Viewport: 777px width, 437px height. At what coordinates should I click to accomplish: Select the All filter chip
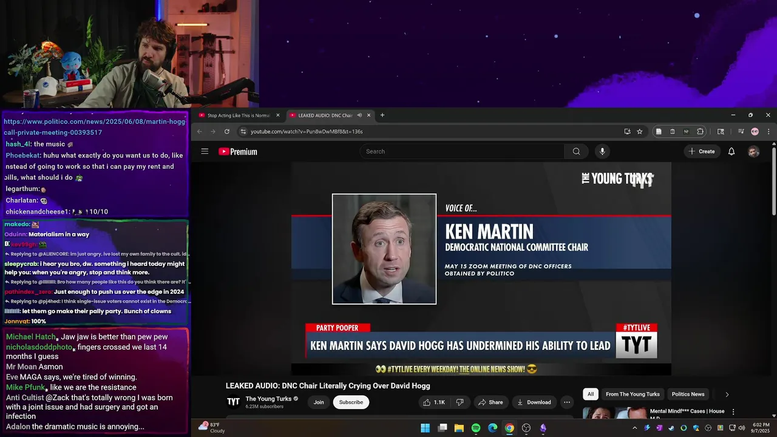click(x=591, y=395)
